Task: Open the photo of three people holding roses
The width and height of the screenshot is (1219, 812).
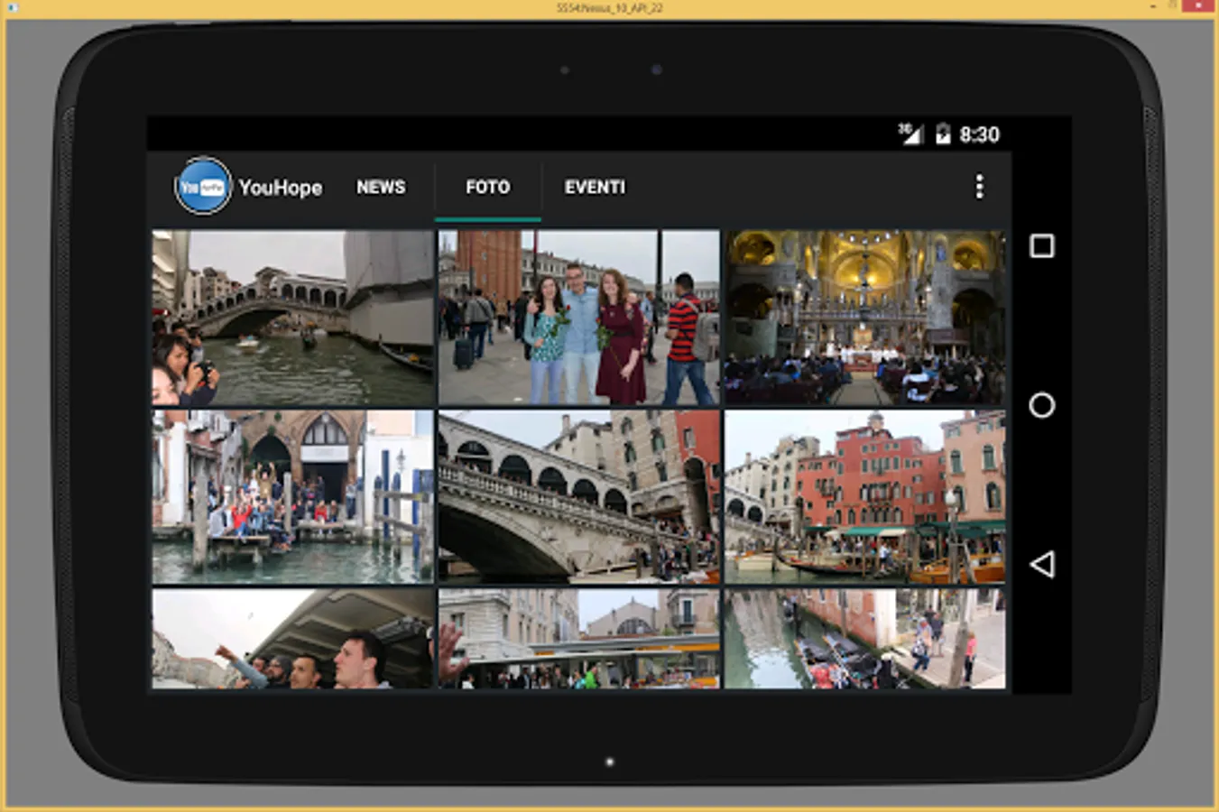Action: pyautogui.click(x=579, y=318)
